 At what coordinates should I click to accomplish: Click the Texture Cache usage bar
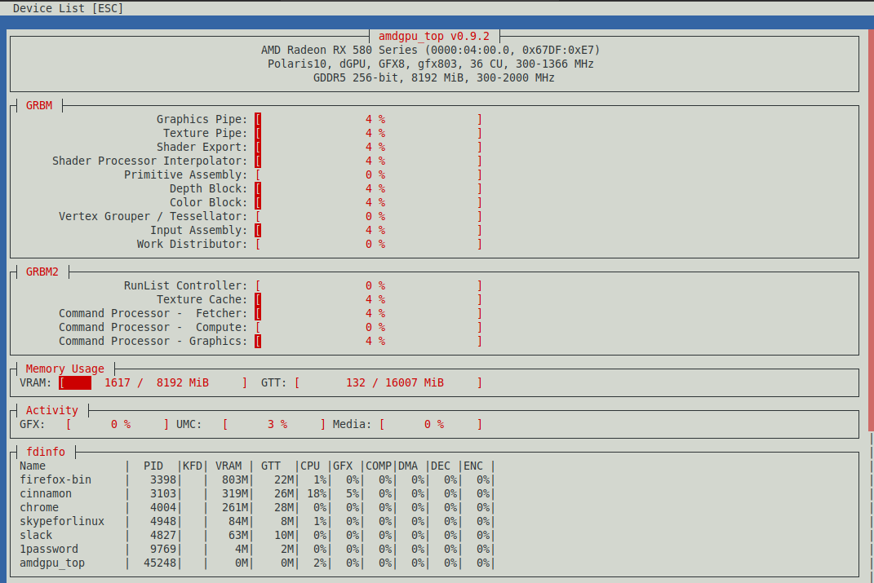pos(368,299)
